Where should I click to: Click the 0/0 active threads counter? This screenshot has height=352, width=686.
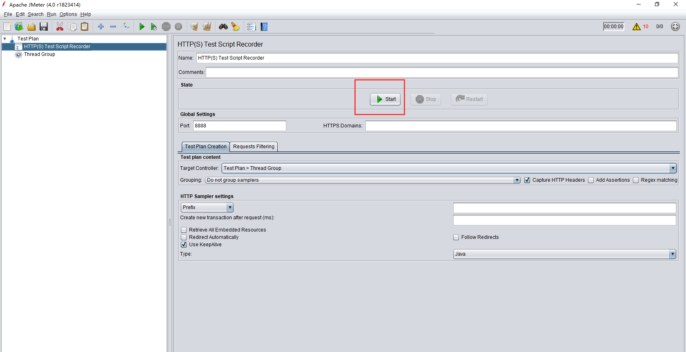point(659,27)
